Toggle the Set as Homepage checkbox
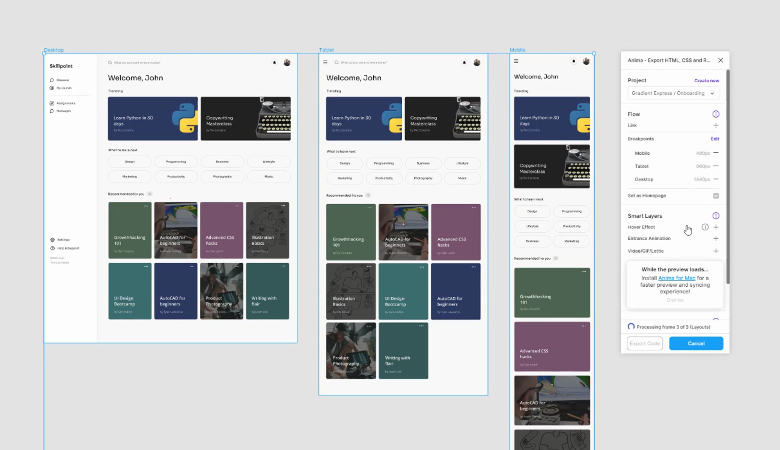The width and height of the screenshot is (780, 450). tap(716, 196)
